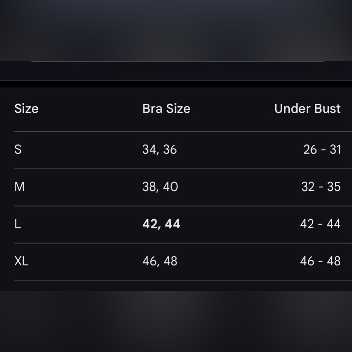
Task: Click the blurred area below the size chart
Action: coord(176,320)
